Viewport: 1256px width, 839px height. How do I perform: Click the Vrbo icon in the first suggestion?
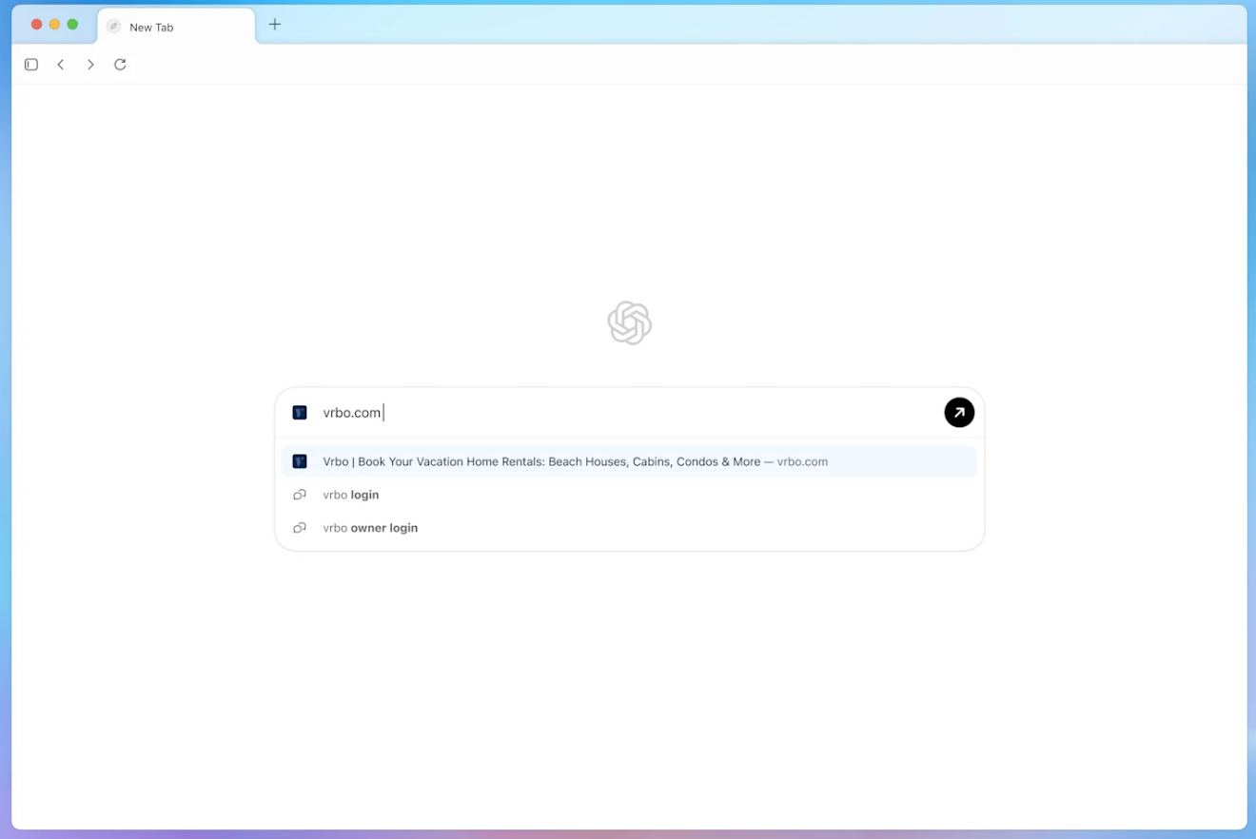tap(300, 461)
